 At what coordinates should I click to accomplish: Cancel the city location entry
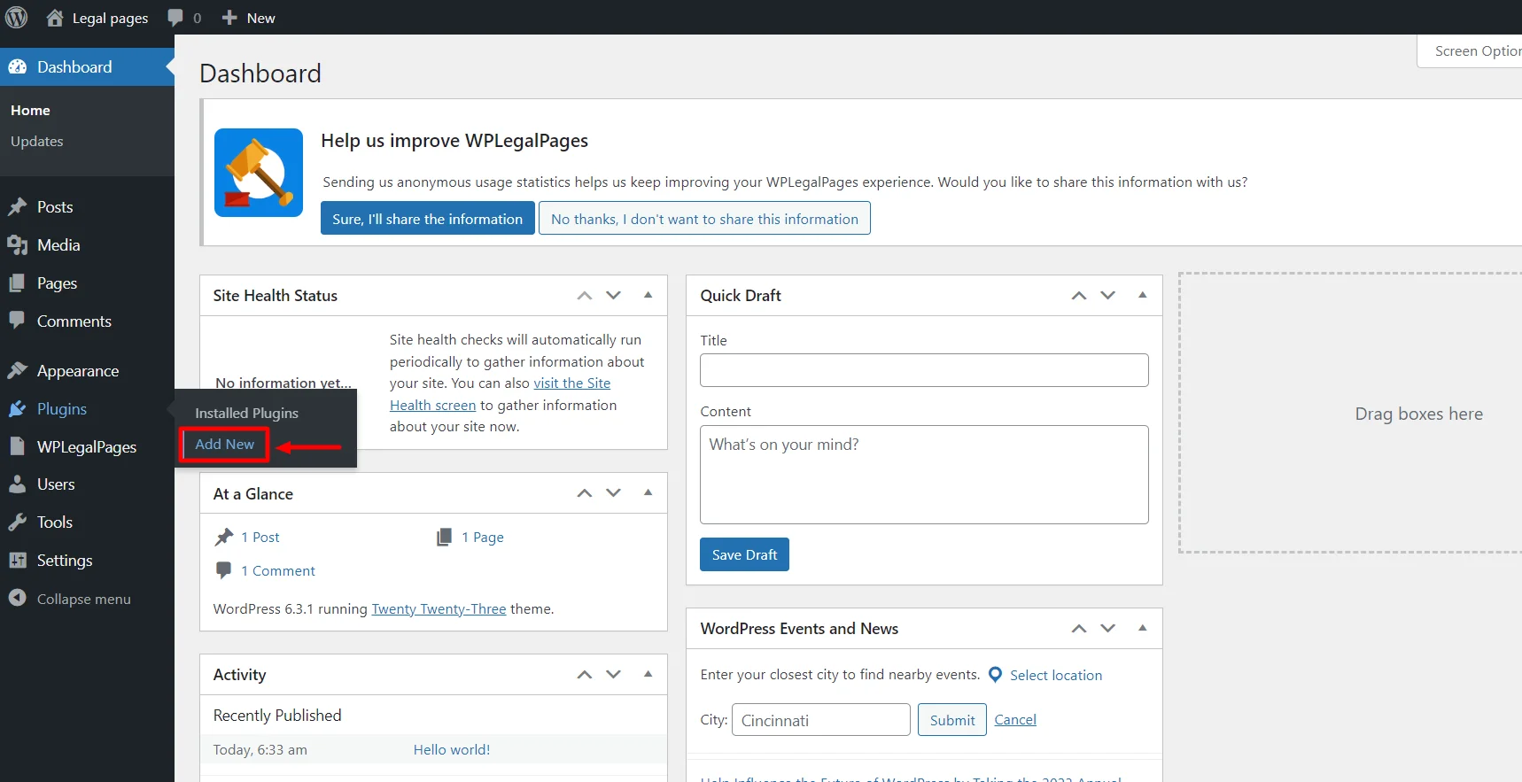click(1015, 720)
